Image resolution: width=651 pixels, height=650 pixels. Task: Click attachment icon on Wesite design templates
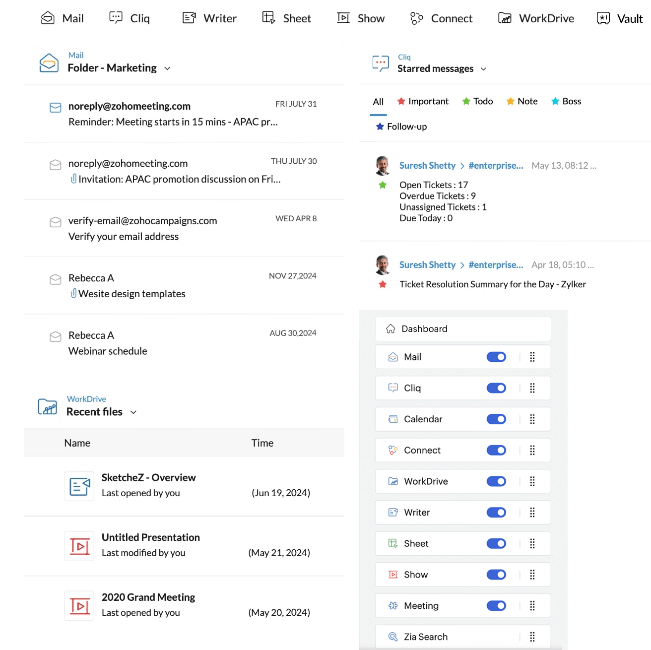pyautogui.click(x=73, y=293)
